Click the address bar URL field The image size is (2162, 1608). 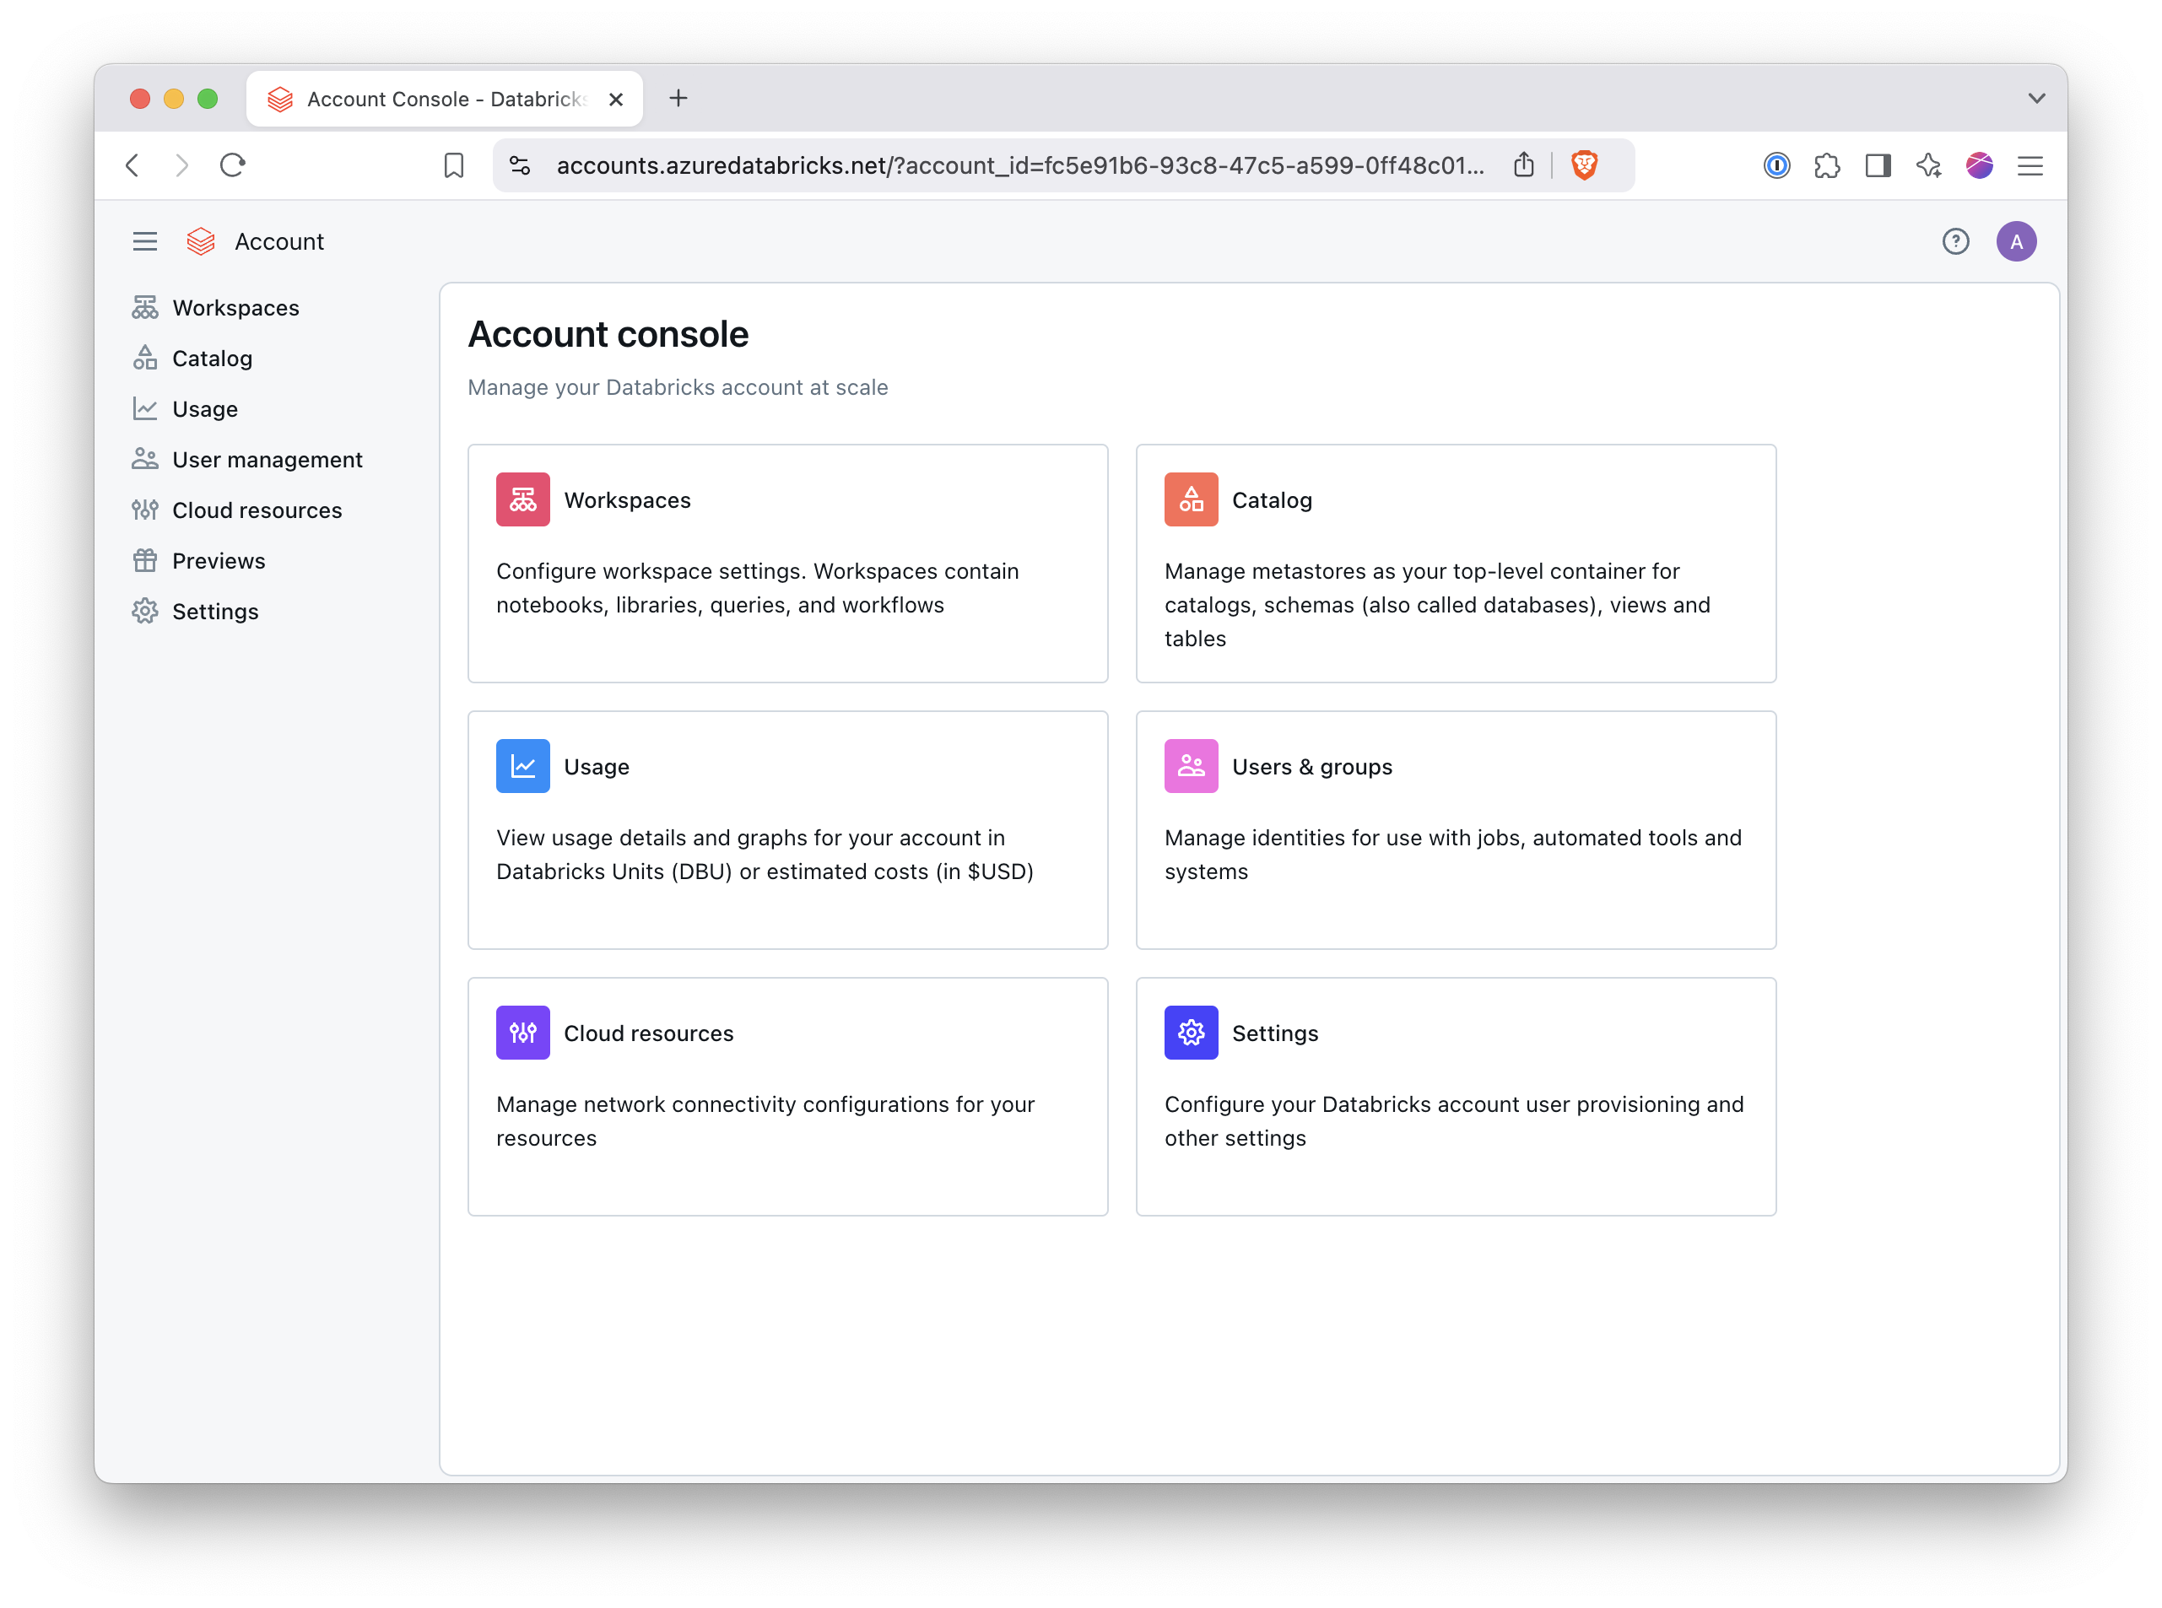(x=1020, y=165)
